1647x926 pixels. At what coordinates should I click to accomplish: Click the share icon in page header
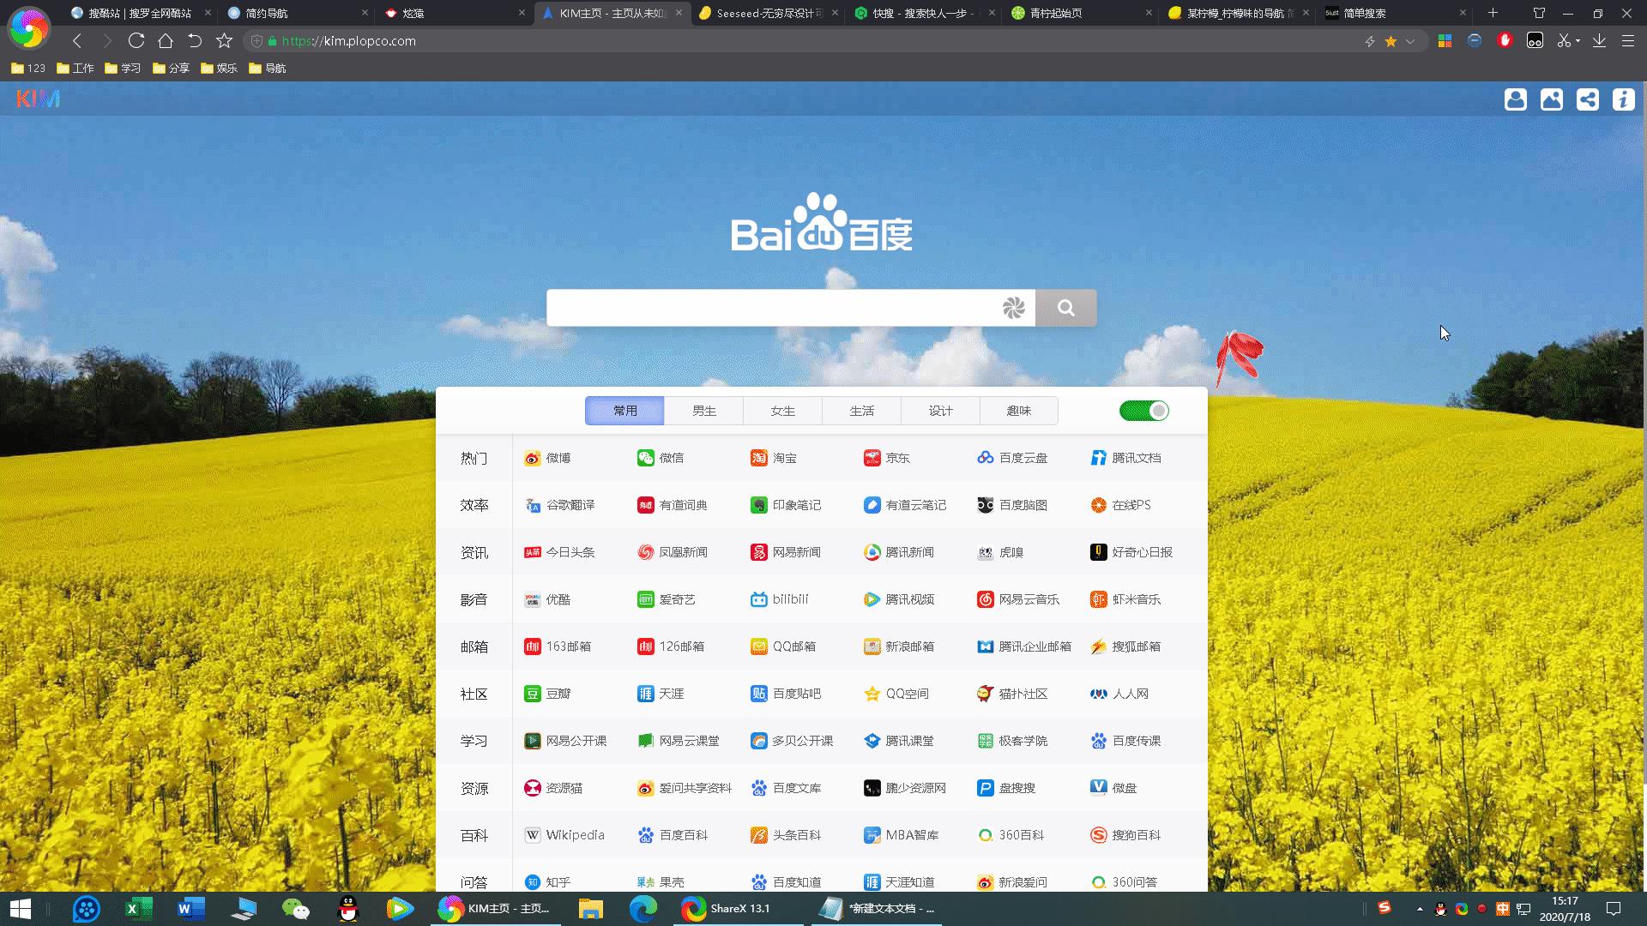pyautogui.click(x=1588, y=99)
